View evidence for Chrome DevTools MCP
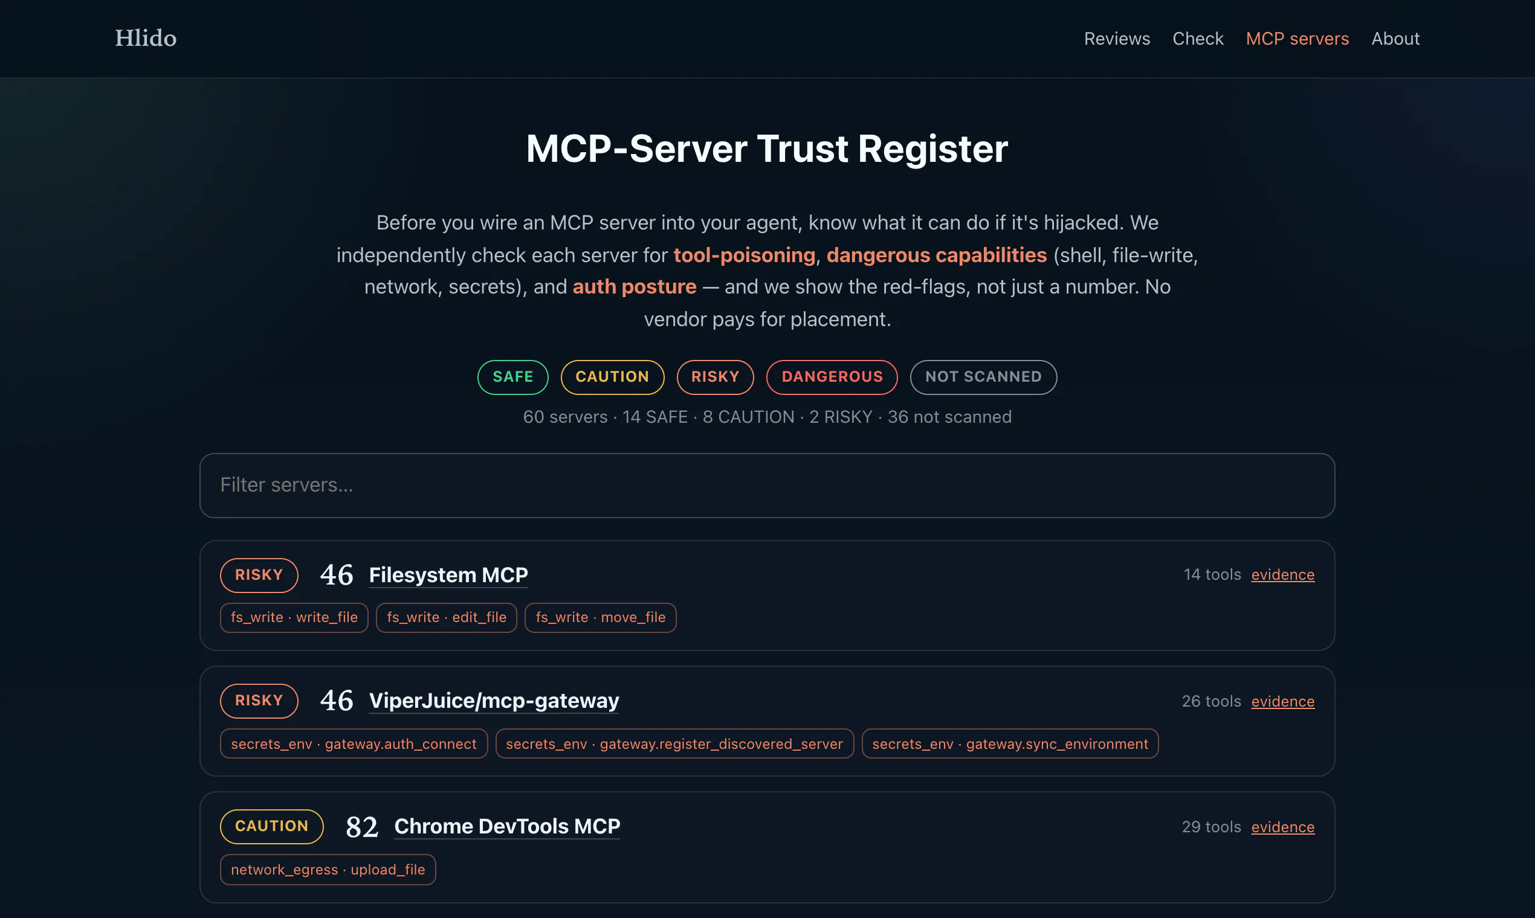The width and height of the screenshot is (1535, 918). coord(1282,826)
